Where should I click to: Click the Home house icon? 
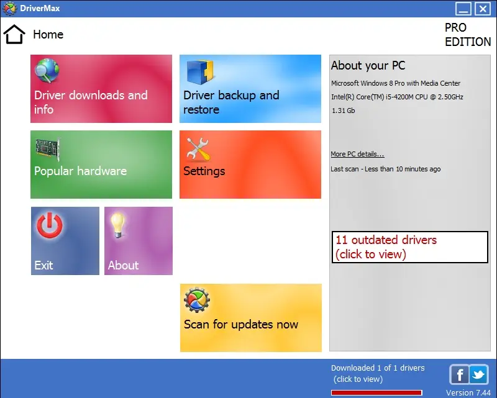pos(14,34)
